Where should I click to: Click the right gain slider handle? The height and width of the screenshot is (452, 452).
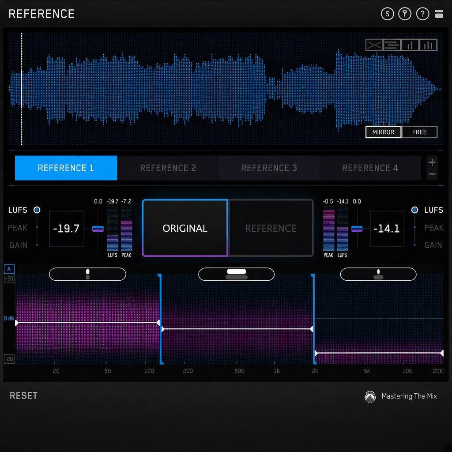pos(357,229)
